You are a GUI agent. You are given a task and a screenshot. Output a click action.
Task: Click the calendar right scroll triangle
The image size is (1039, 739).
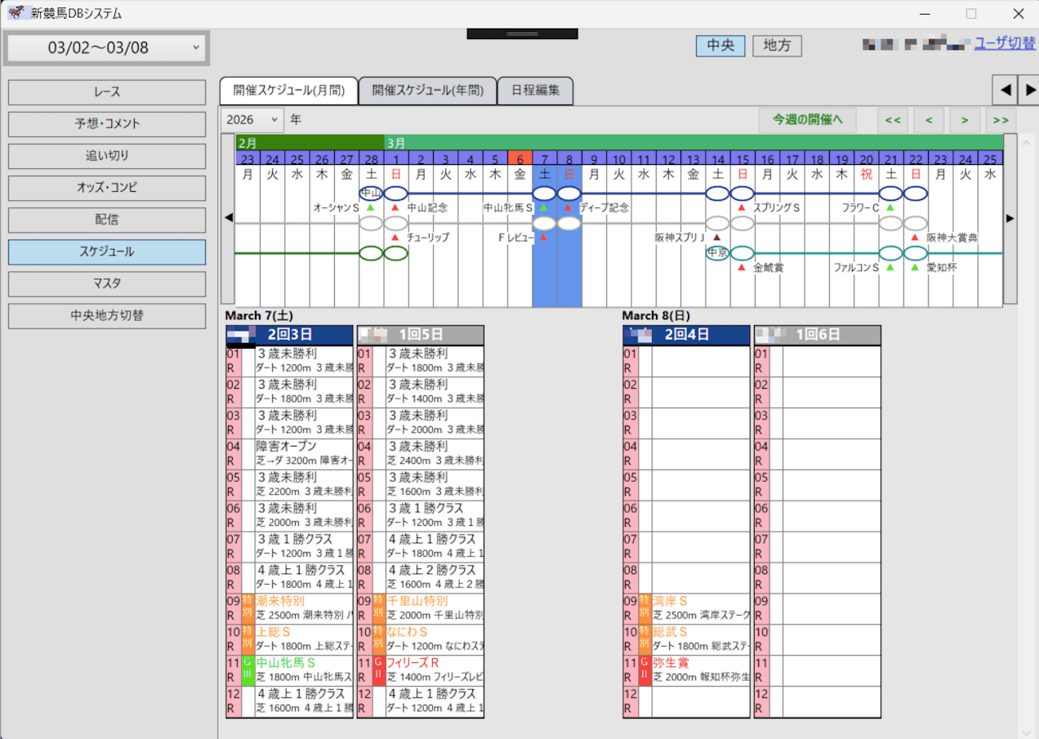tap(1010, 218)
